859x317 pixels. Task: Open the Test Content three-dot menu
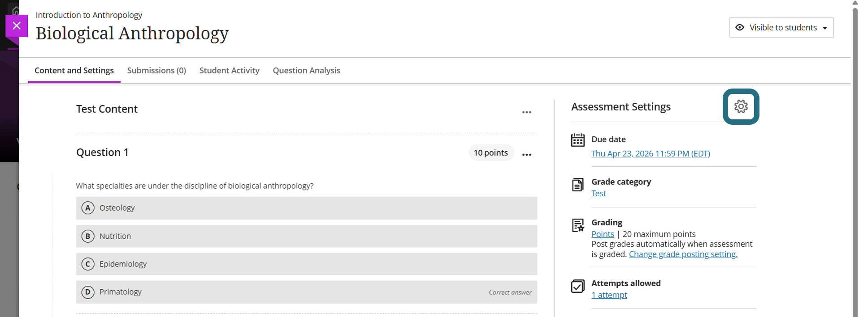point(527,112)
